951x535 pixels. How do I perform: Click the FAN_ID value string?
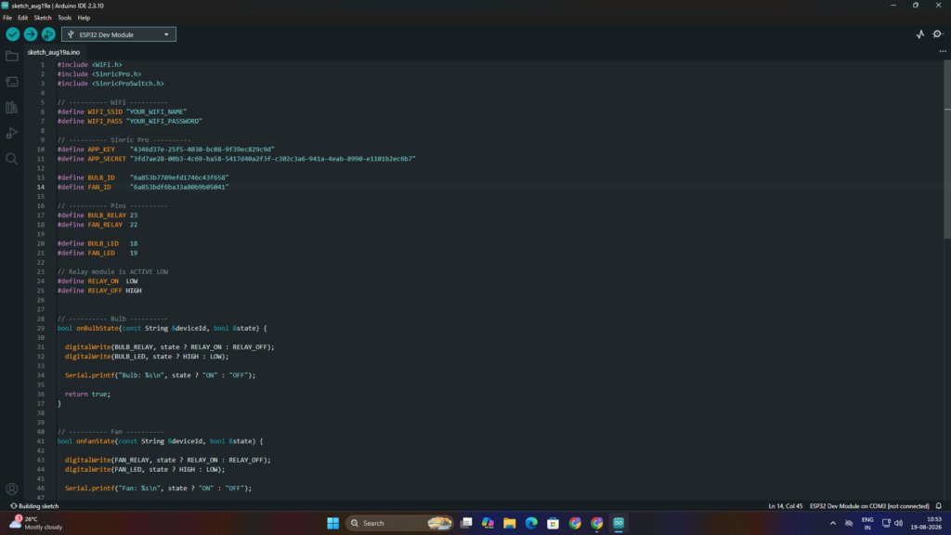click(x=179, y=188)
